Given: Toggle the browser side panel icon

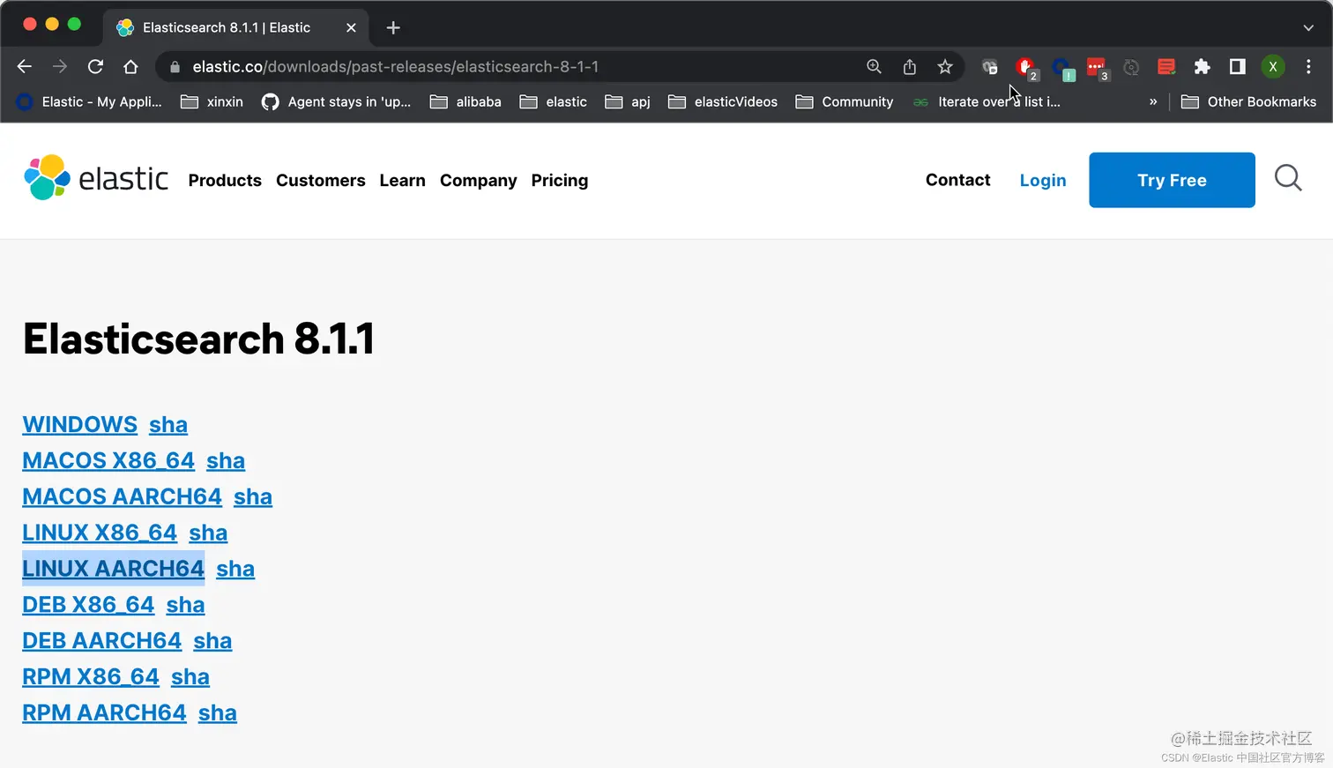Looking at the screenshot, I should point(1237,67).
